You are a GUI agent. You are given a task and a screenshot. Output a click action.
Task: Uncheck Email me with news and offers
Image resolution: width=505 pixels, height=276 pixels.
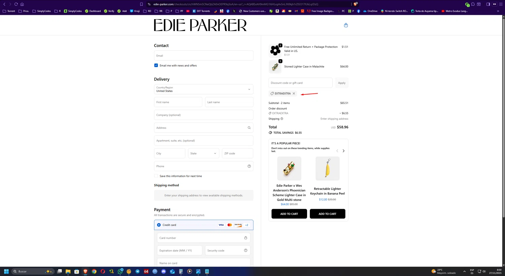[156, 65]
